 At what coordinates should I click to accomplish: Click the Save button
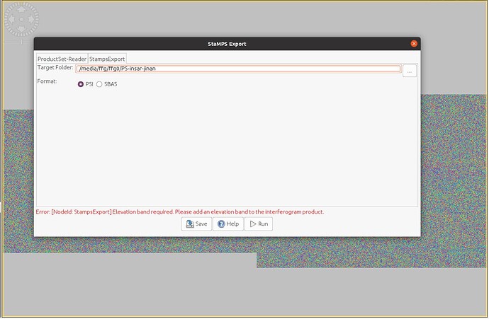point(196,224)
